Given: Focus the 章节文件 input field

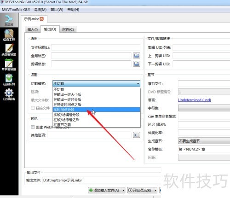Looking at the screenshot, I should point(204,83).
